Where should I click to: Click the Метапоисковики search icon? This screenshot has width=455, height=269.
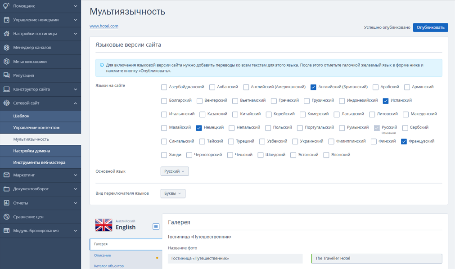click(x=6, y=62)
